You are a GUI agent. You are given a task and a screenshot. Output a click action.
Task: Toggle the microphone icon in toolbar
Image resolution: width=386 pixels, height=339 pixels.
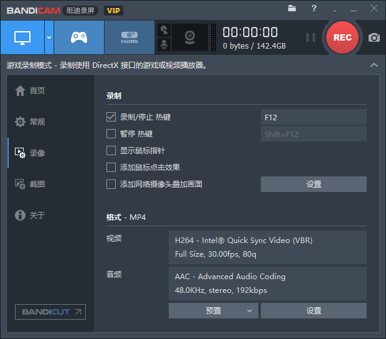[164, 44]
